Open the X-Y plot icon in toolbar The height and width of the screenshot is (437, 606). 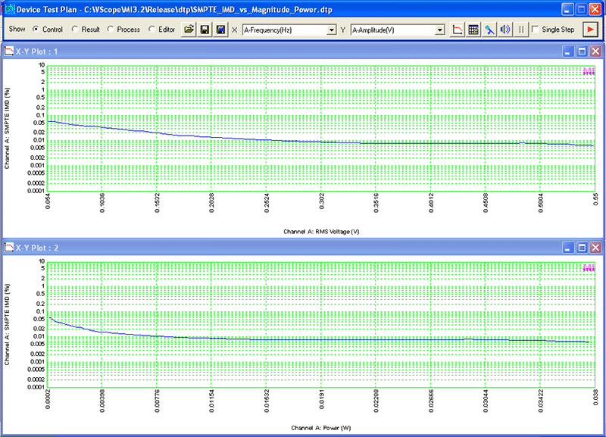click(x=458, y=30)
